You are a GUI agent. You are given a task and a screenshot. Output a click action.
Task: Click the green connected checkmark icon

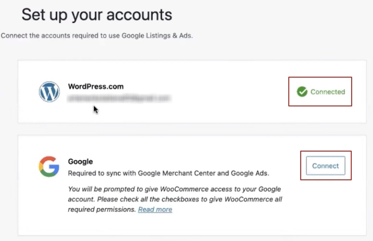click(x=302, y=92)
